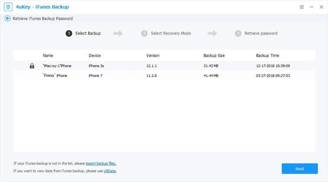This screenshot has height=182, width=328.
Task: Click the 31.43 MB backup size
Action: coord(211,66)
